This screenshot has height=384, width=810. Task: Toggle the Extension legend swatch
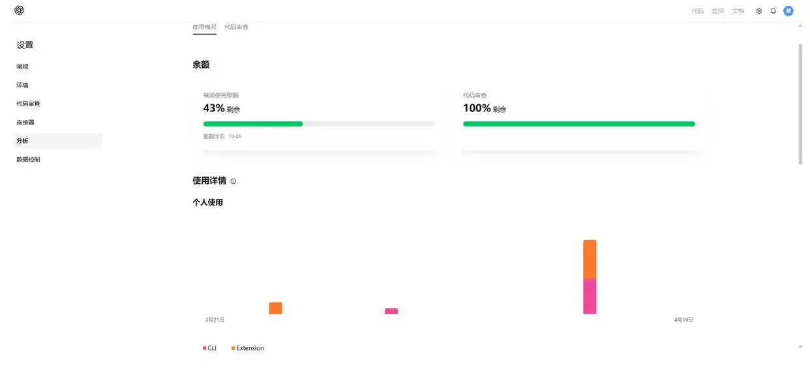pos(233,349)
